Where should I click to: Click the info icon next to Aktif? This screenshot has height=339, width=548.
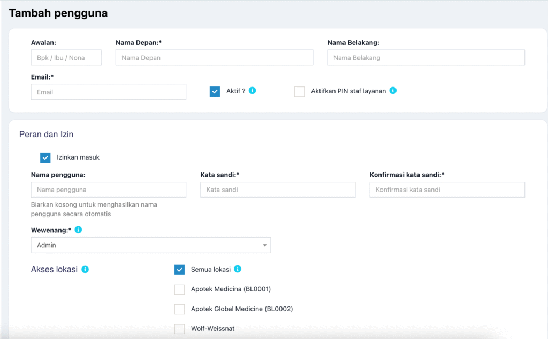pyautogui.click(x=253, y=91)
